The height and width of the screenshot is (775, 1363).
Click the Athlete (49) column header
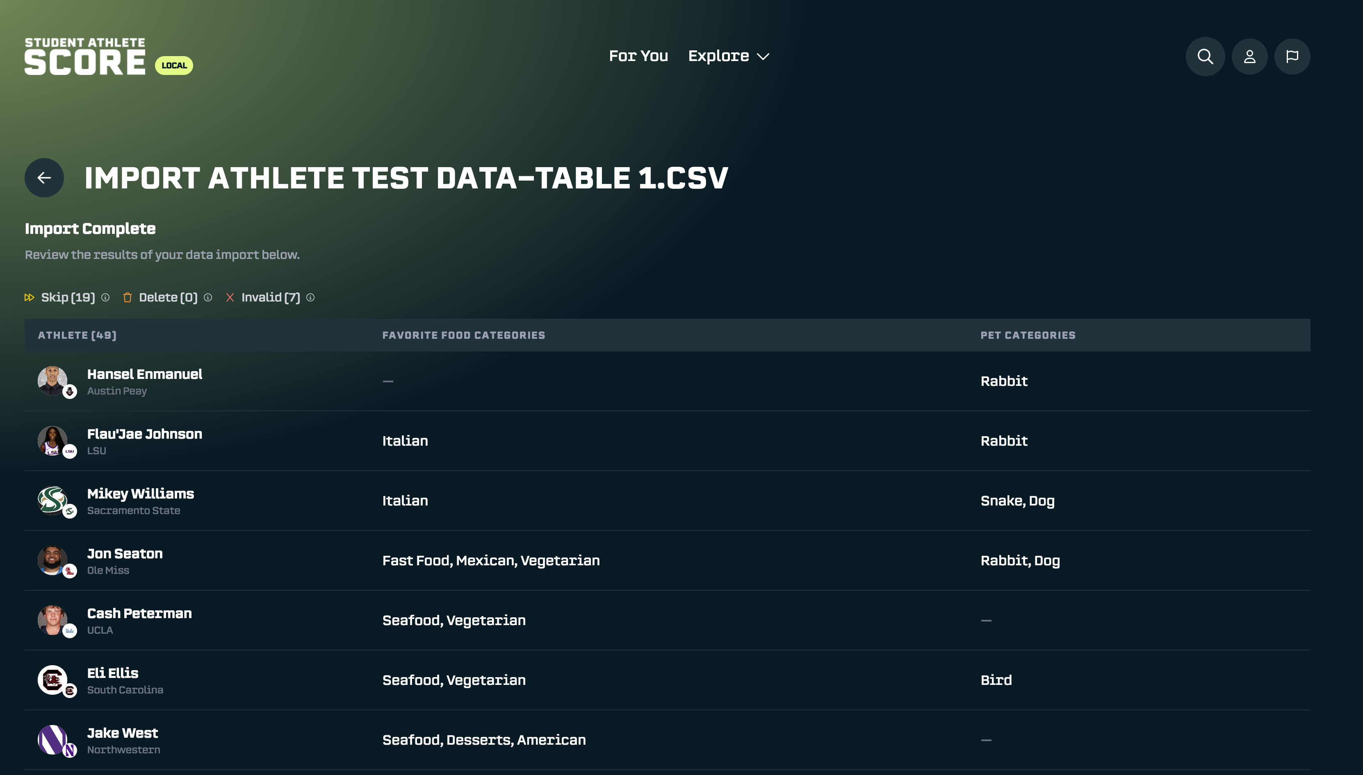pyautogui.click(x=77, y=335)
